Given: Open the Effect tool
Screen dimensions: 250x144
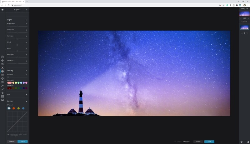Looking at the screenshot, I should (2, 78).
